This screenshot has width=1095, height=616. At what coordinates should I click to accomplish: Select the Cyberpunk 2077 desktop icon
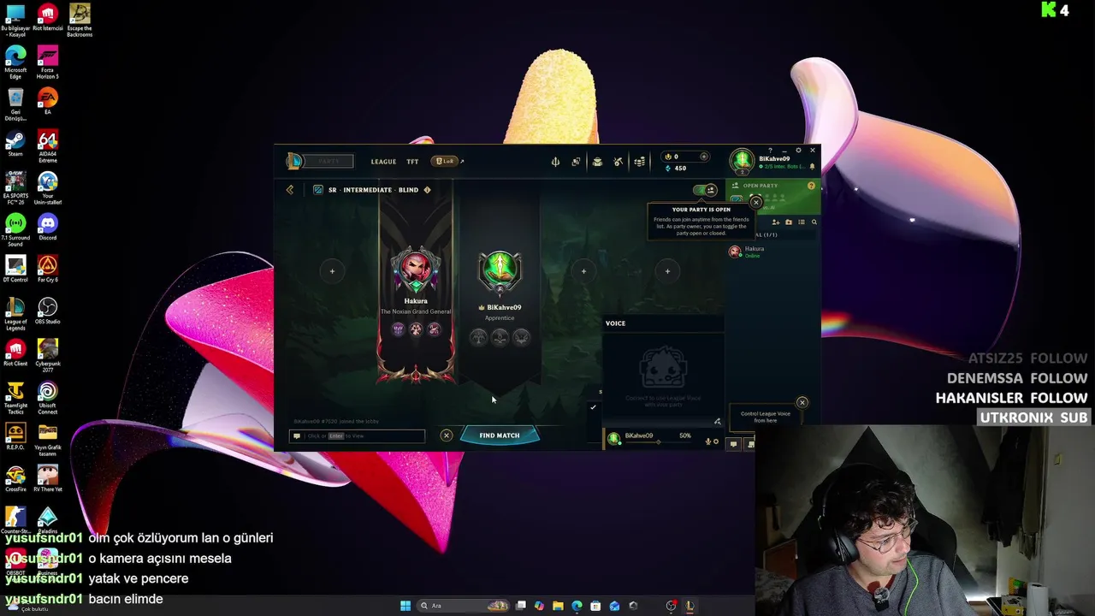point(48,356)
